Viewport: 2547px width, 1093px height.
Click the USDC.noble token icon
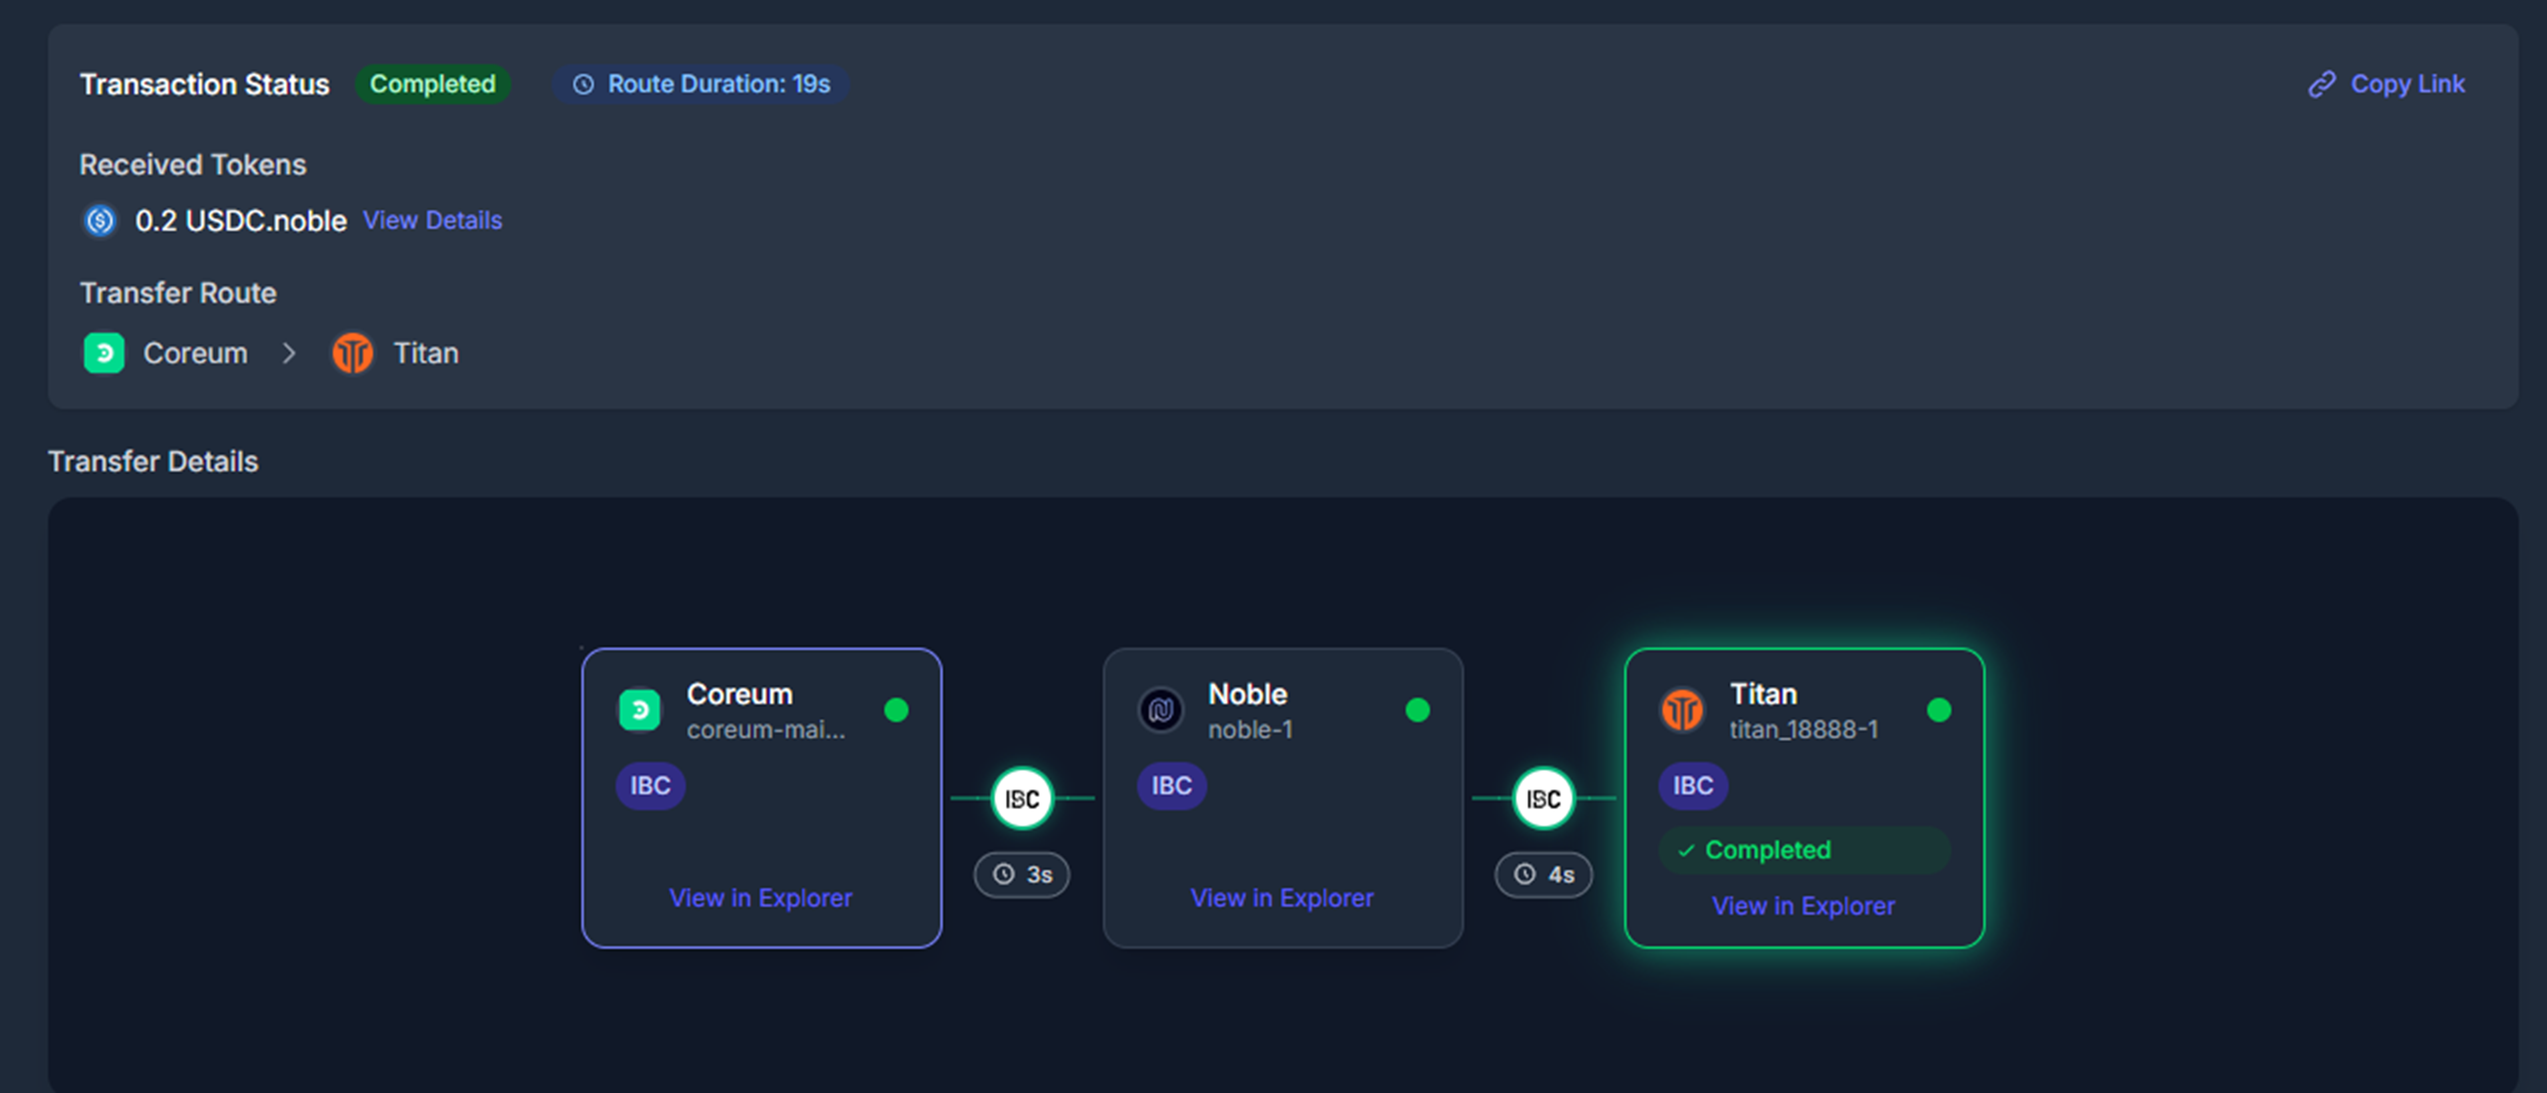[x=100, y=220]
